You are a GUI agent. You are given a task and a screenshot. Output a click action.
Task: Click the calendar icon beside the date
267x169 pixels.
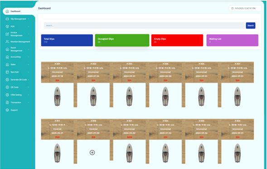(x=232, y=8)
